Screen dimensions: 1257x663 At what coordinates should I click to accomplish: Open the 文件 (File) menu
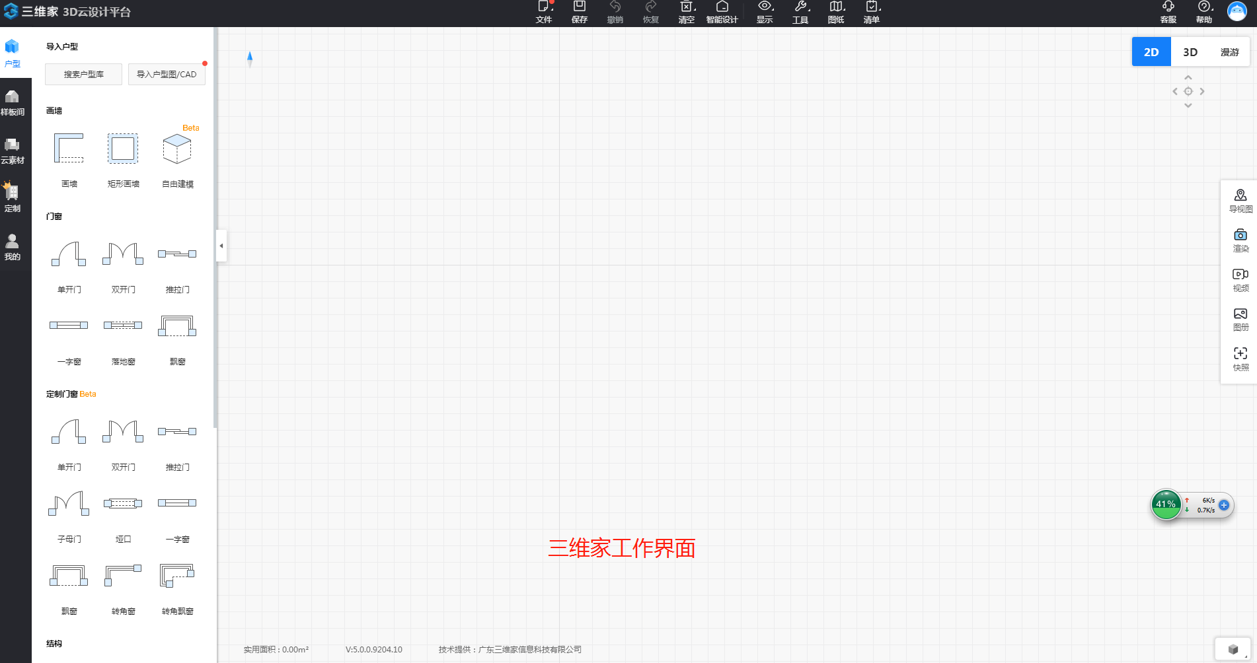pos(544,13)
